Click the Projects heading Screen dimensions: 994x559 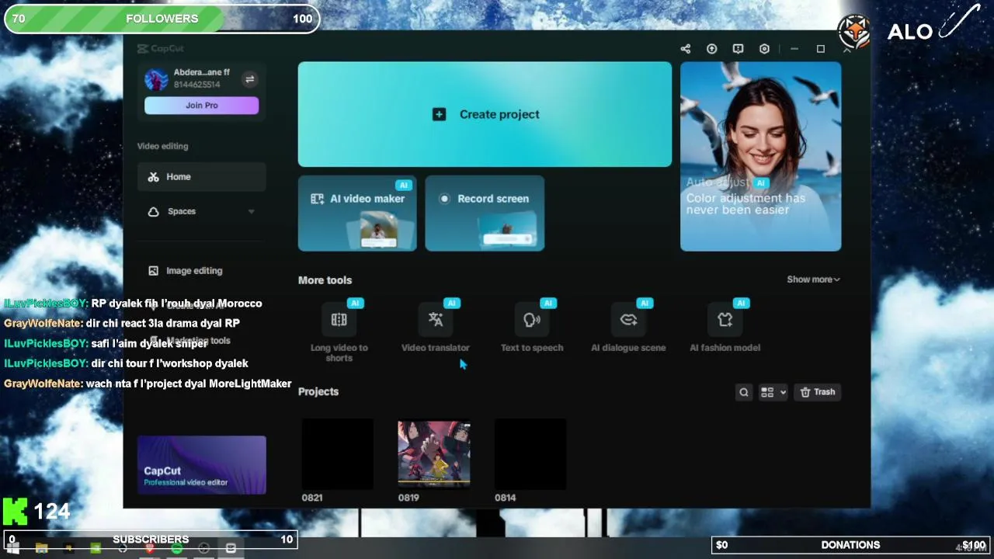[318, 391]
